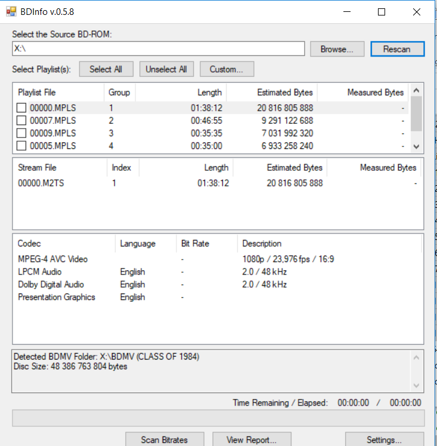Click the Index column header
Image resolution: width=437 pixels, height=446 pixels.
point(123,167)
